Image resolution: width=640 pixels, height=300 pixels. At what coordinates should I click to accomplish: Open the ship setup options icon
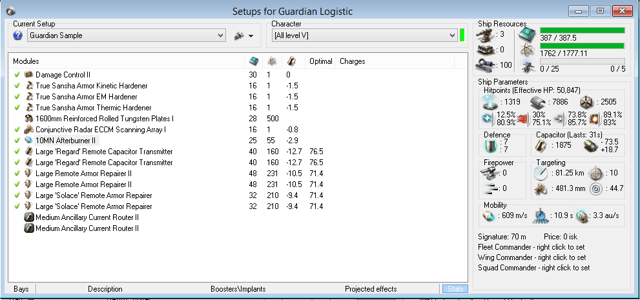pos(239,36)
